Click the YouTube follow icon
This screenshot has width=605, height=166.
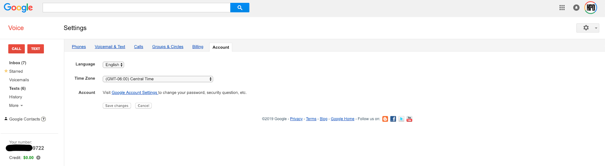409,119
